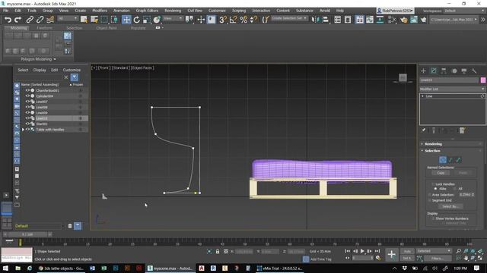The width and height of the screenshot is (487, 273).
Task: Collapse the Selection rollout
Action: (x=451, y=151)
